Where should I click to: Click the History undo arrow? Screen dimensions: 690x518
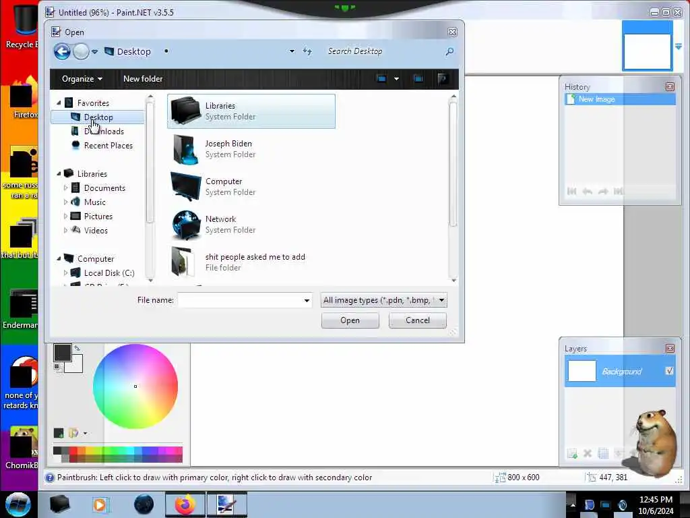(588, 191)
